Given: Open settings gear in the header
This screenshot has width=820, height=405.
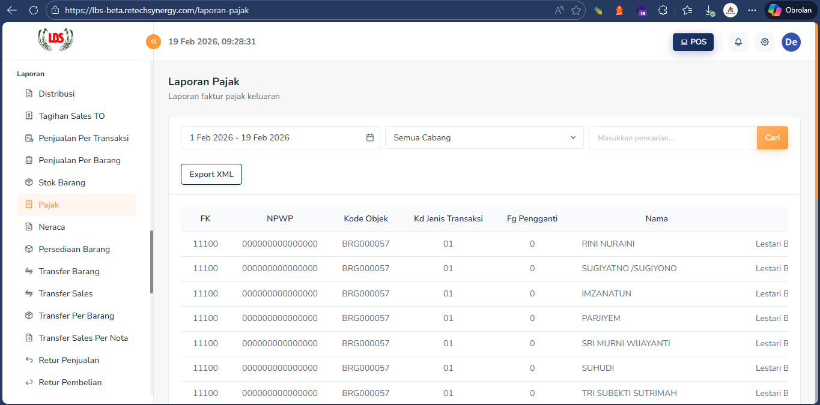Looking at the screenshot, I should click(765, 42).
